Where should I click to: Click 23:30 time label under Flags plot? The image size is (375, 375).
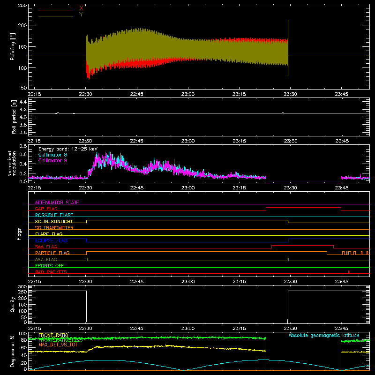coord(290,282)
